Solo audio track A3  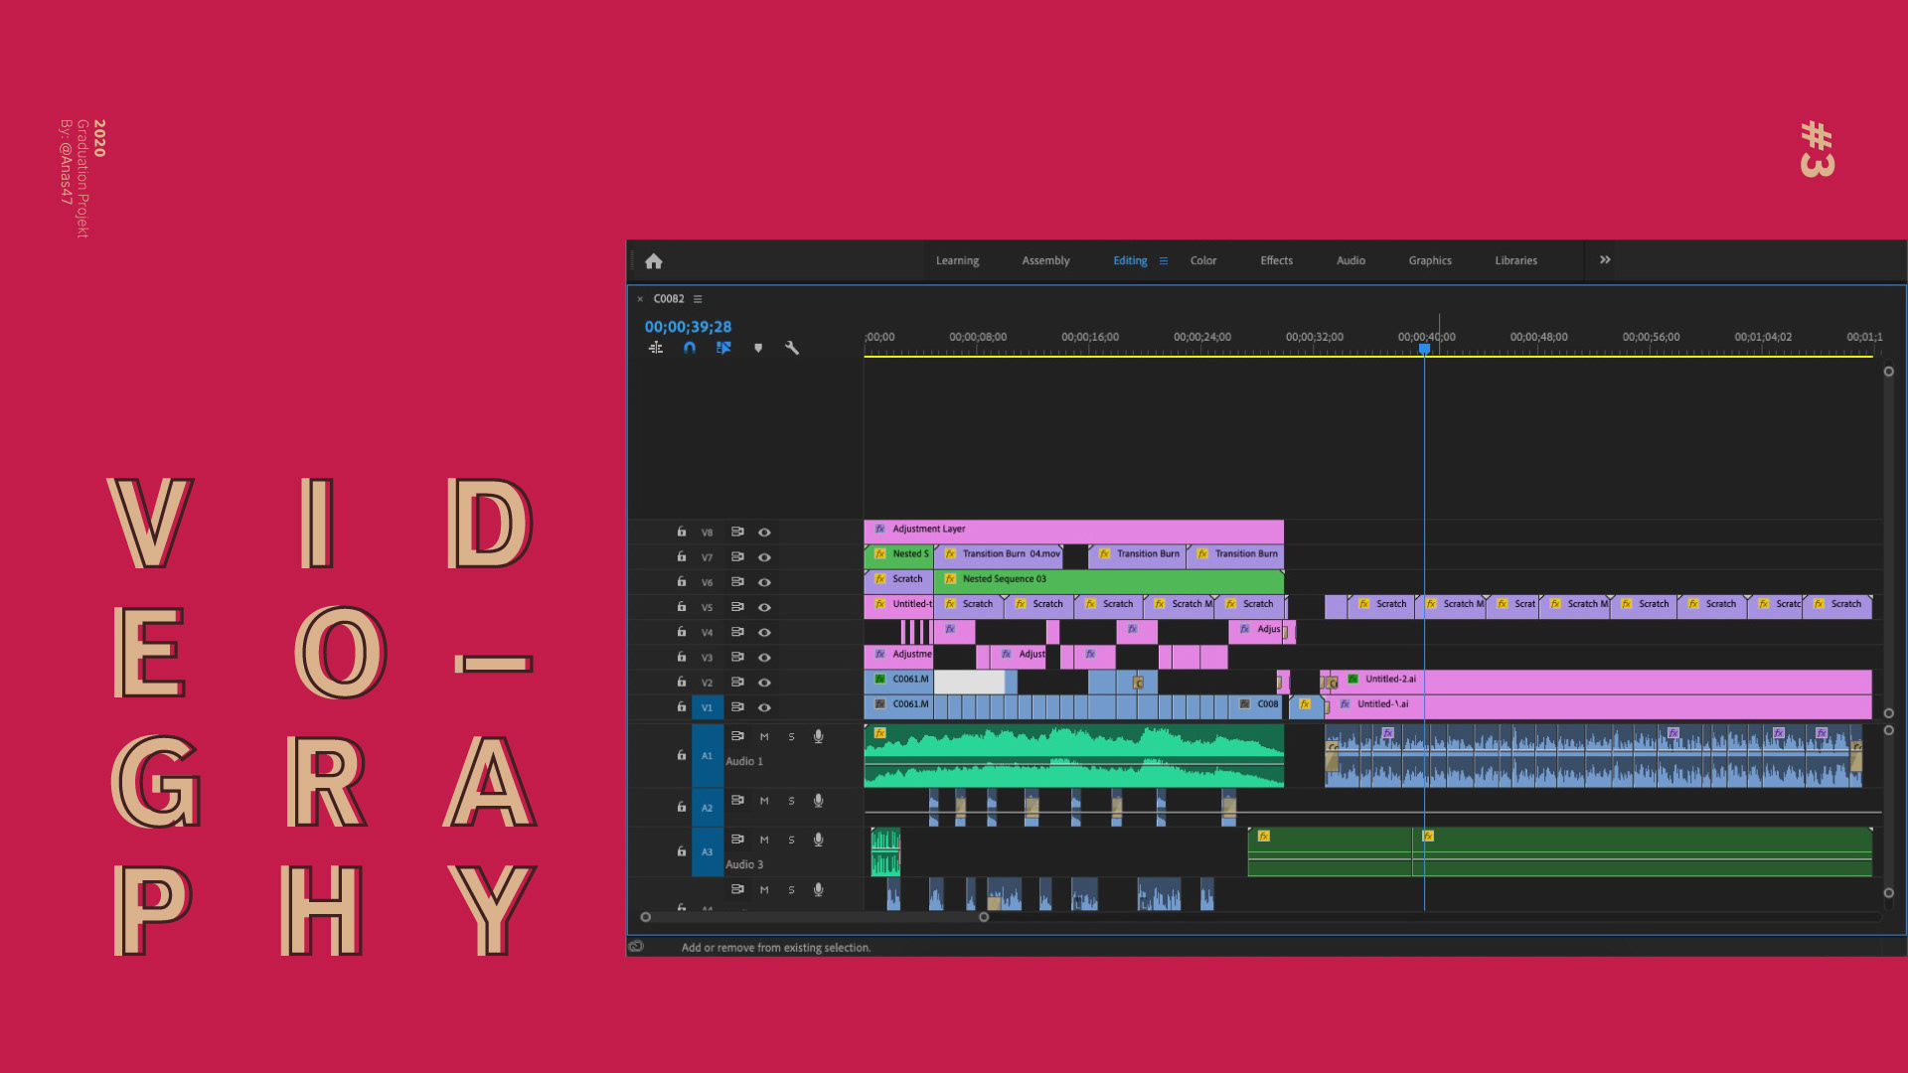[791, 841]
